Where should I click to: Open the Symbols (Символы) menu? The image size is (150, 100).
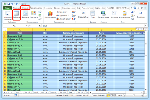pos(140,15)
